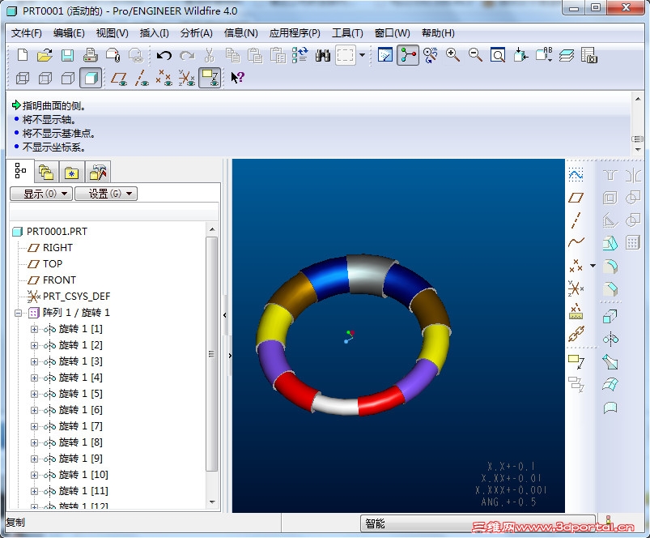650x538 pixels.
Task: Toggle no hidden line display mode
Action: (68, 78)
